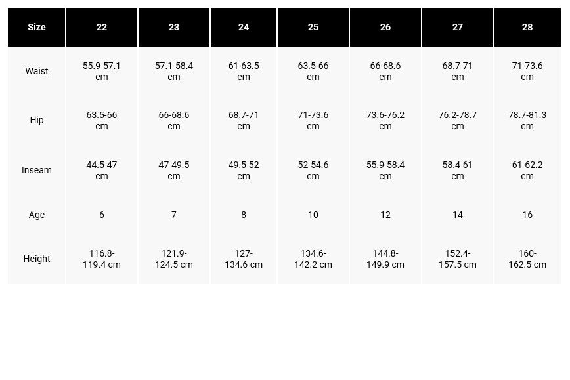Screen dimensions: 570x380
Task: Click the Size column header
Action: [37, 27]
